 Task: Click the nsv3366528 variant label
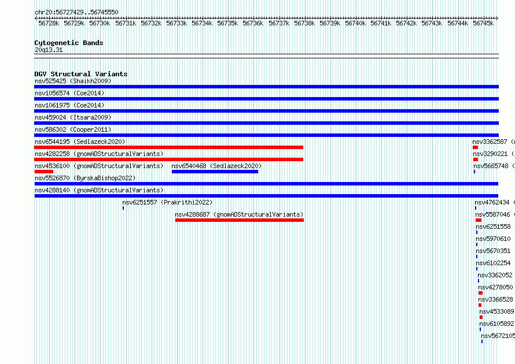(x=496, y=299)
